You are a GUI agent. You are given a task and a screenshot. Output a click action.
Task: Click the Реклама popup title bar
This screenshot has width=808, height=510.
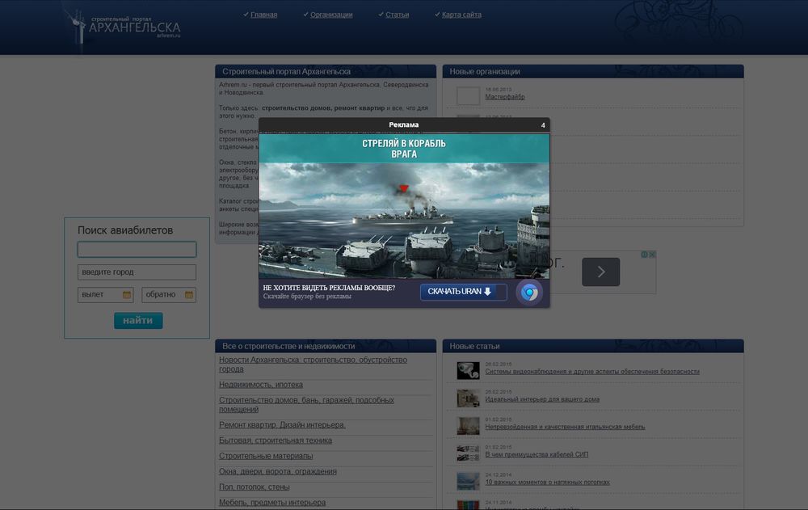pos(404,124)
